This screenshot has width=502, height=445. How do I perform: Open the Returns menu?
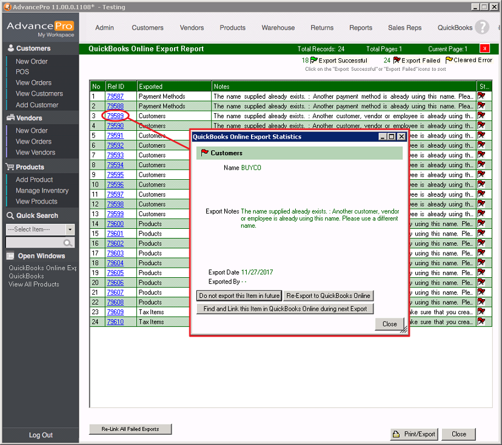coord(322,27)
